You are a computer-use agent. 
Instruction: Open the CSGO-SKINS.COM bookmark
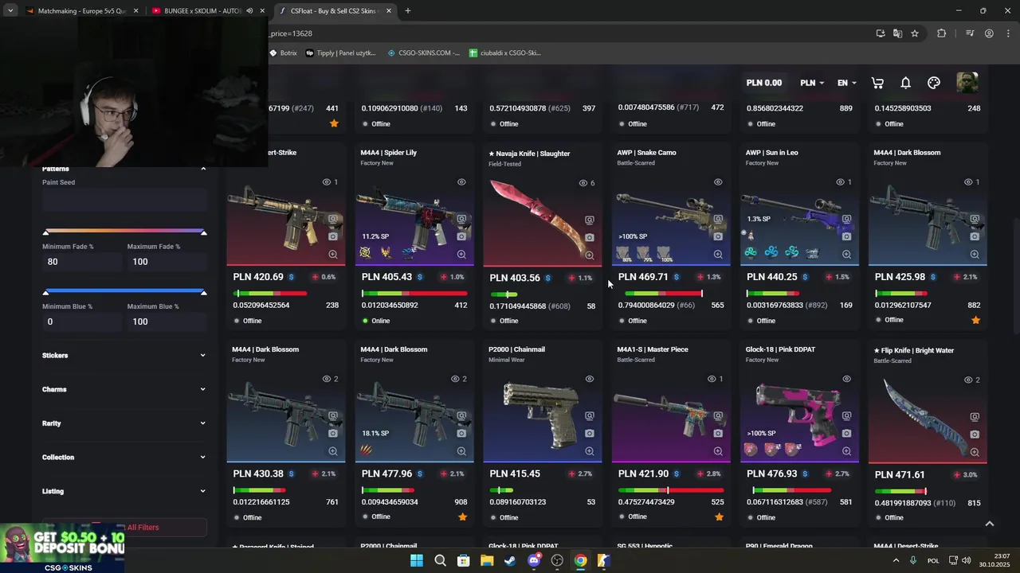coord(424,53)
